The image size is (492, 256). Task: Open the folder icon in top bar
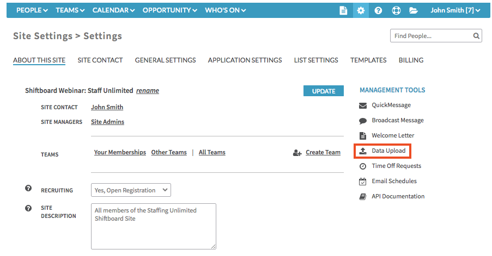[413, 10]
